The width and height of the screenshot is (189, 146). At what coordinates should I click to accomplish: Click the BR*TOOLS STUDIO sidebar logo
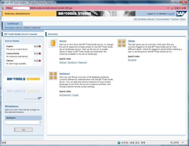point(23,79)
